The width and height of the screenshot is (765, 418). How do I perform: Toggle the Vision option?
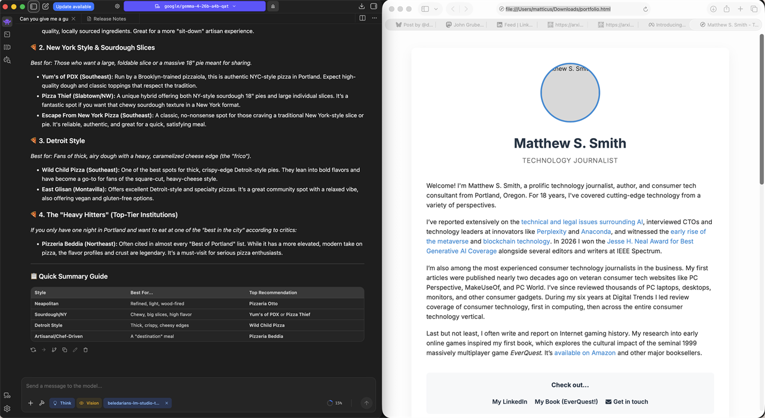click(x=89, y=403)
